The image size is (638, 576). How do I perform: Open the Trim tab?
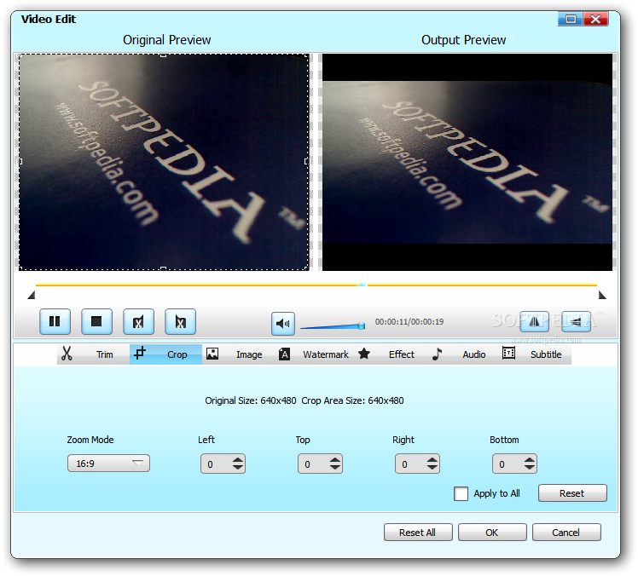tap(105, 354)
